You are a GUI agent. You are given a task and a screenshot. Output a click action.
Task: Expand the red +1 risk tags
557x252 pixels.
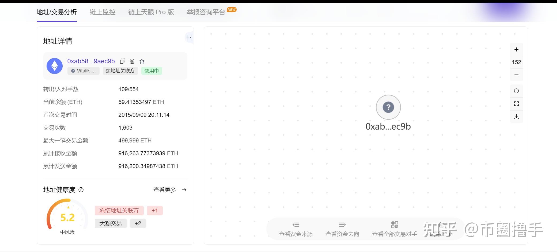155,211
